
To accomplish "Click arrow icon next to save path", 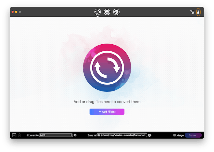I will click(x=149, y=135).
